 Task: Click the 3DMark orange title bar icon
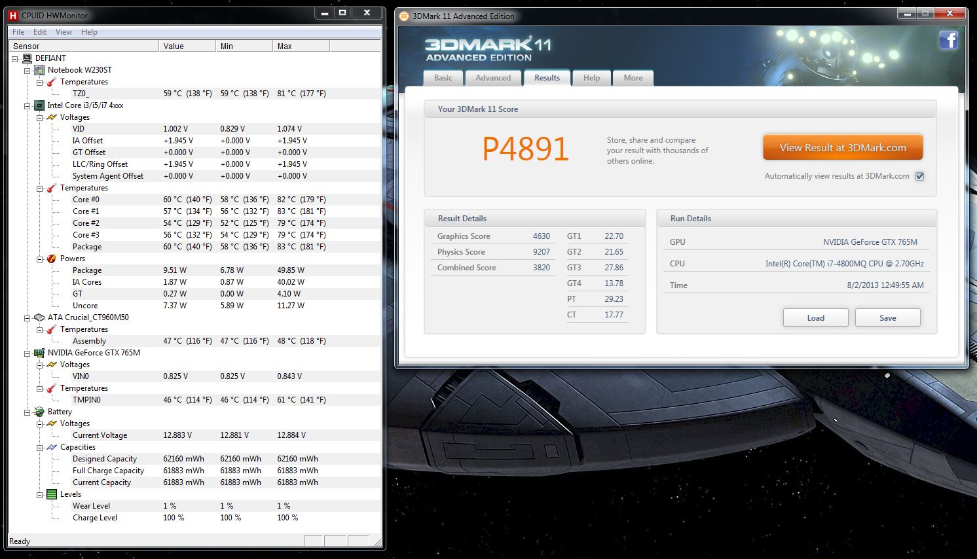pyautogui.click(x=404, y=16)
